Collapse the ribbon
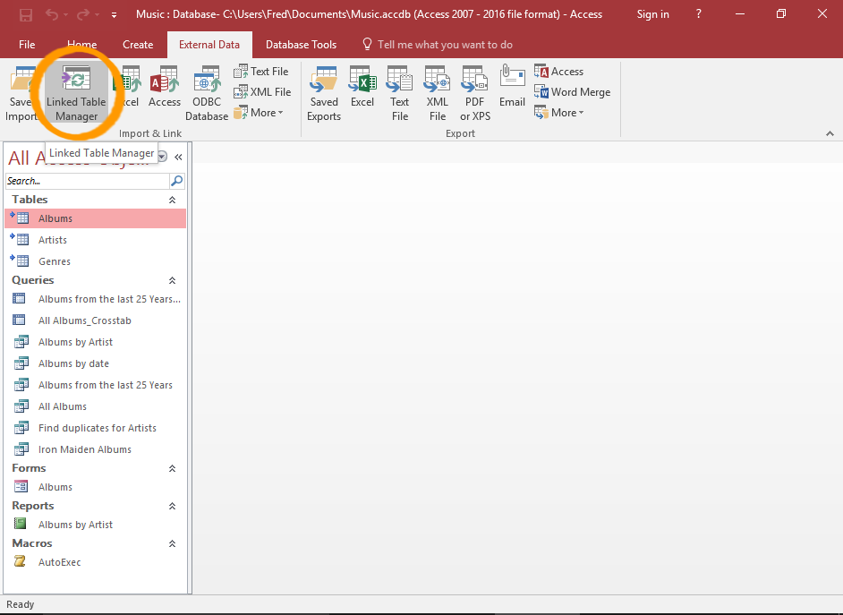Image resolution: width=843 pixels, height=615 pixels. tap(830, 133)
